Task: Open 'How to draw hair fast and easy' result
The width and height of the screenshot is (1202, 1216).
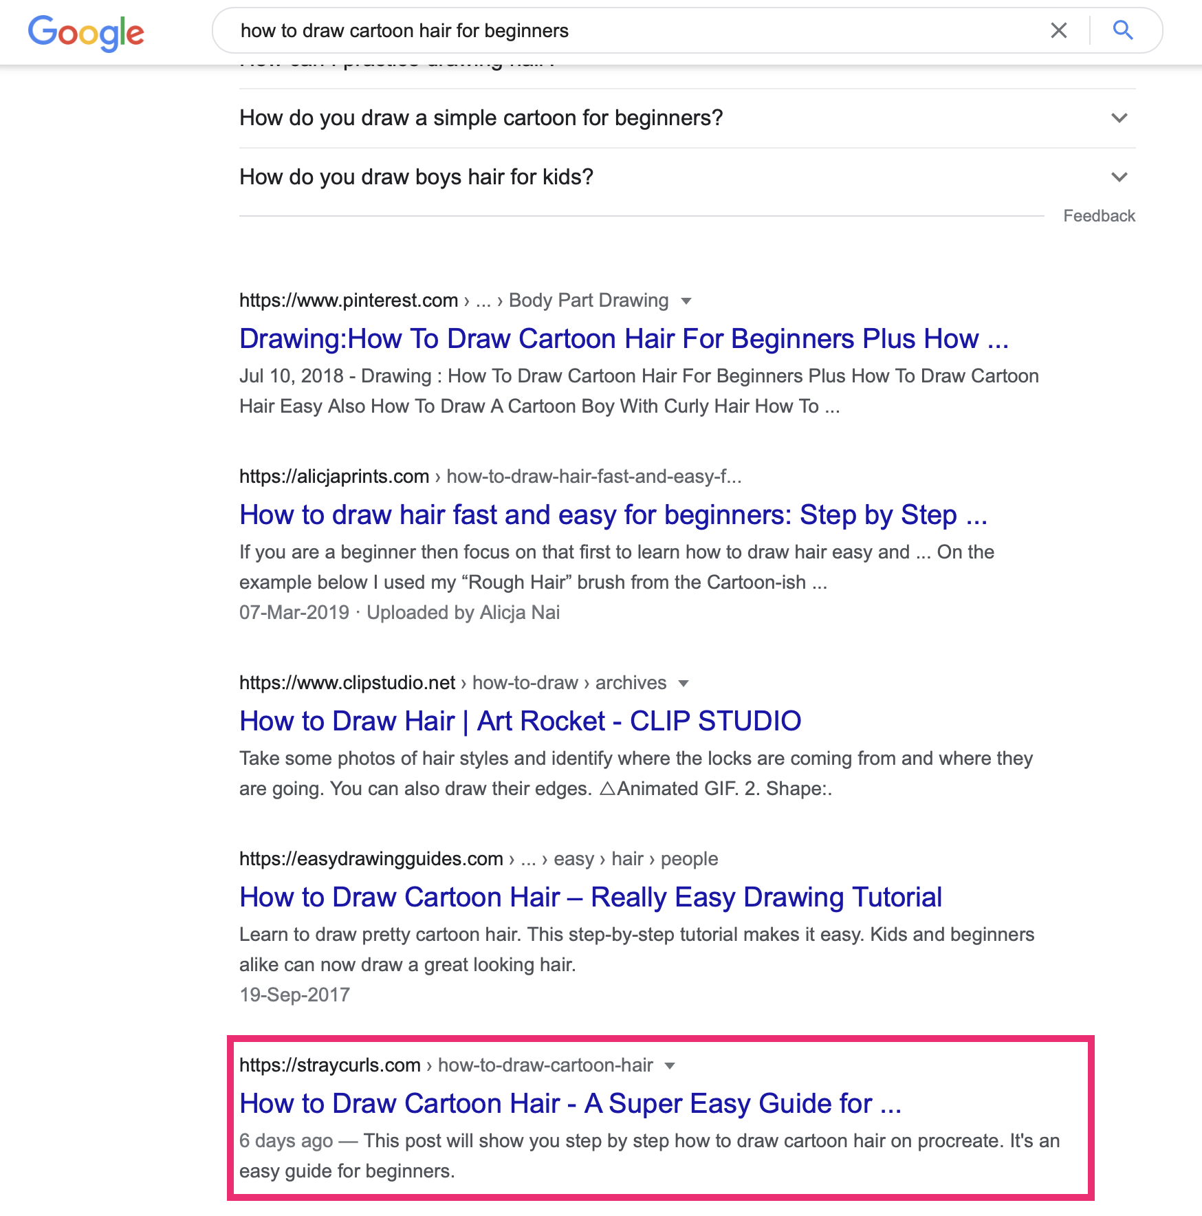Action: [x=613, y=515]
